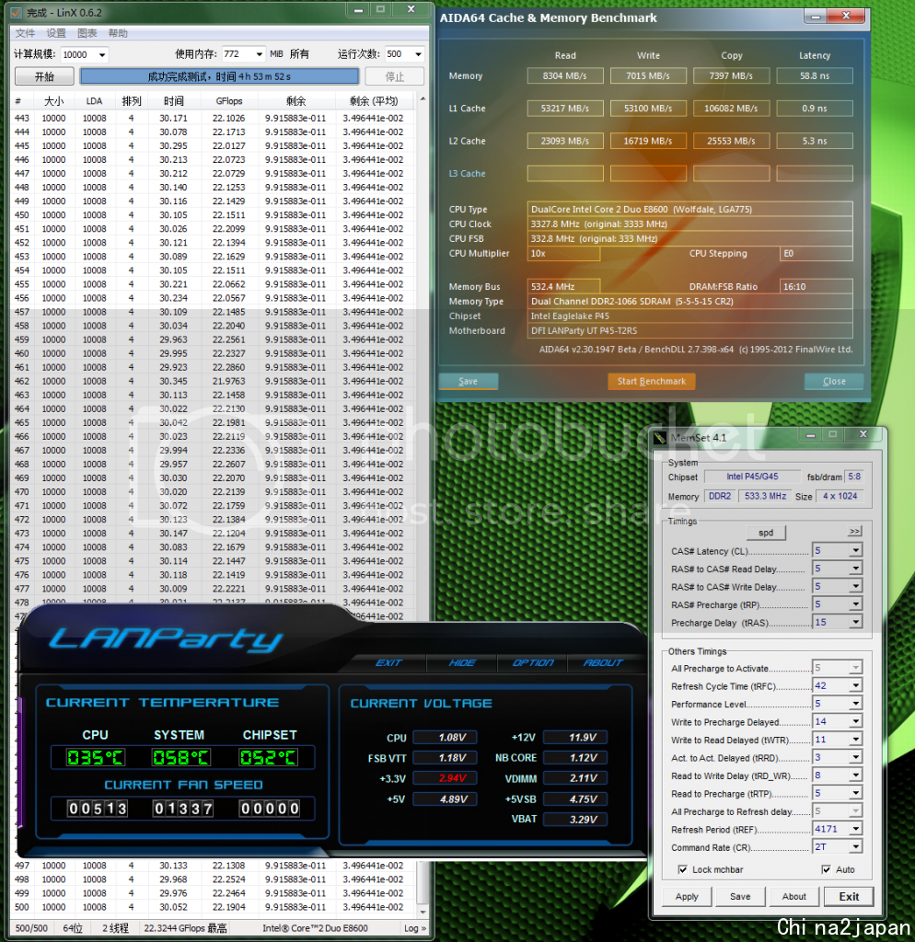Click the LinX scrollbar up arrow

(x=423, y=98)
